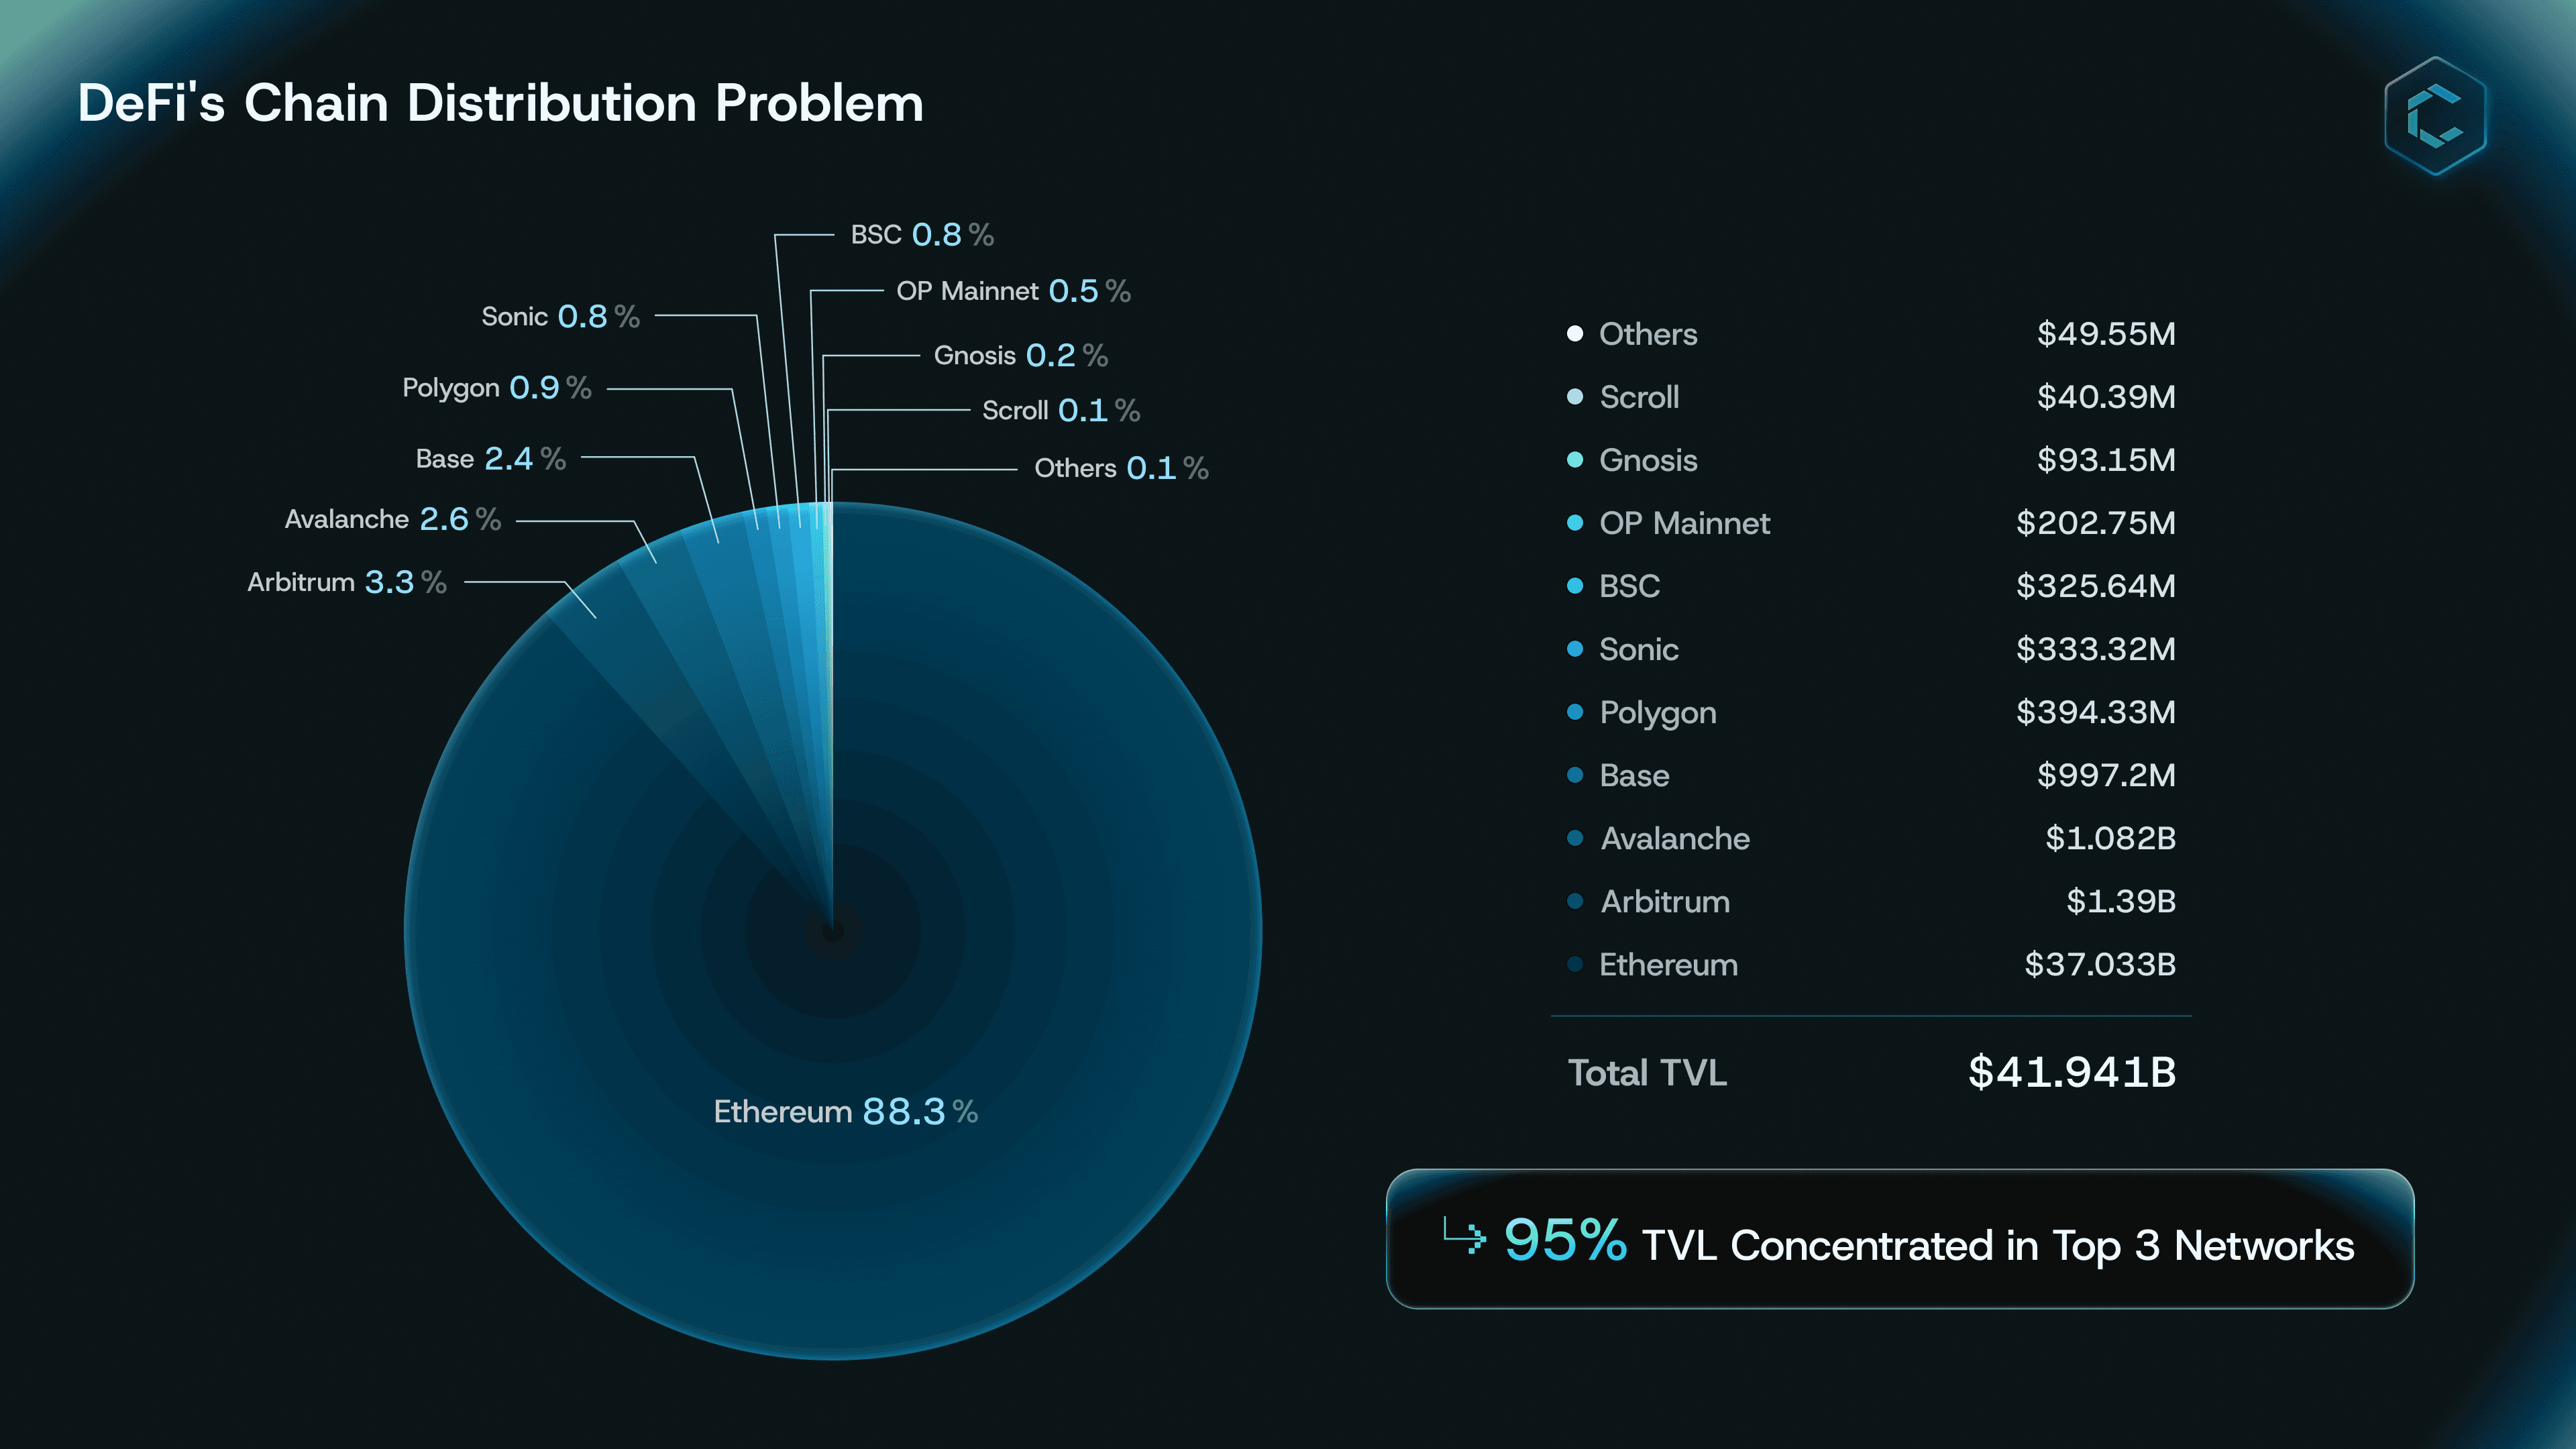The image size is (2576, 1449).
Task: Select the BSC value "$325.64M"
Action: tap(2096, 585)
